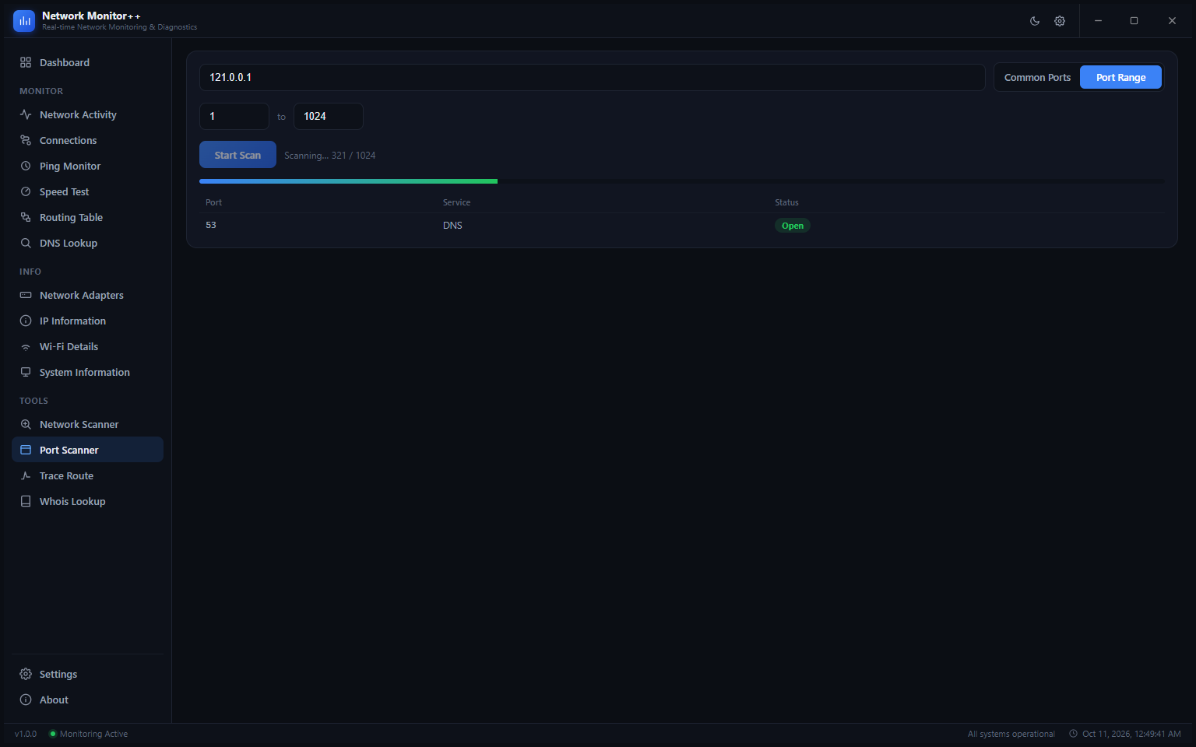Screen dimensions: 1196x747
Task: Toggle dark mode moon icon
Action: pos(1035,21)
